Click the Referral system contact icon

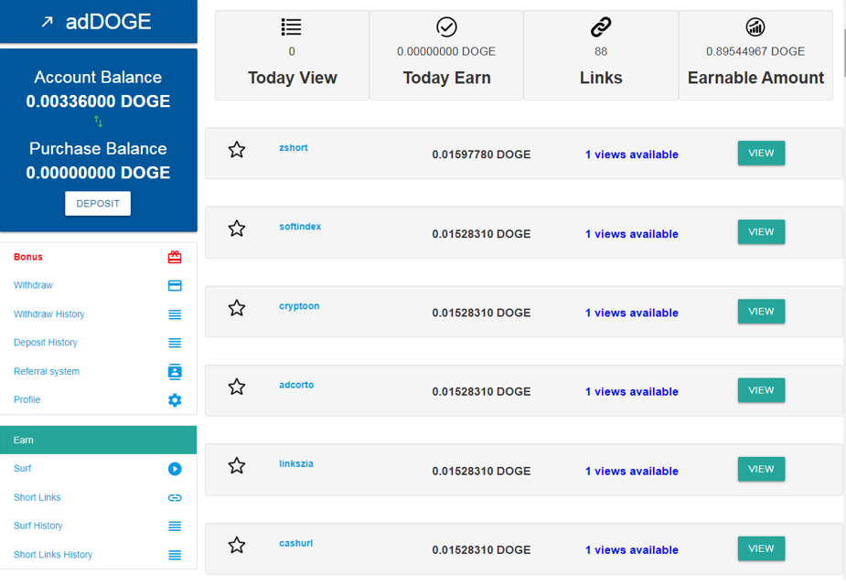click(175, 372)
